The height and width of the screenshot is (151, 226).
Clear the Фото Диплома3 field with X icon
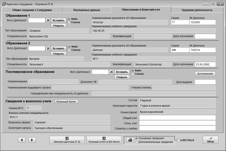111,72
